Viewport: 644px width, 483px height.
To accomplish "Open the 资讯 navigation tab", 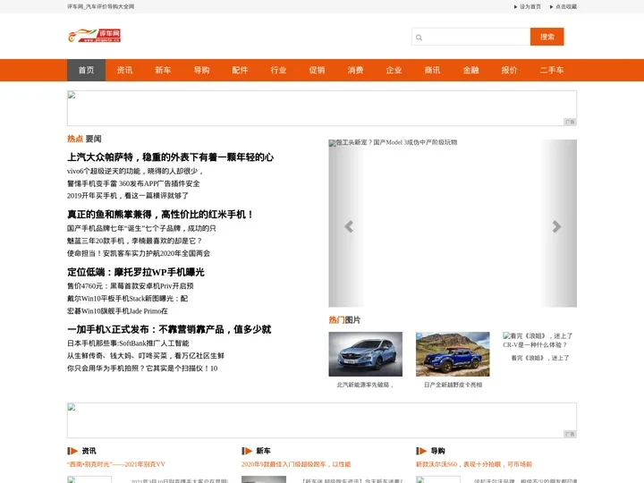I will (124, 71).
